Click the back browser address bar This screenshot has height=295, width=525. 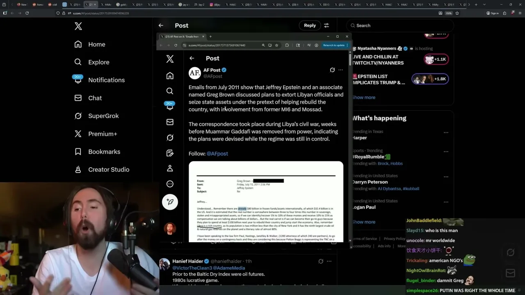point(246,13)
